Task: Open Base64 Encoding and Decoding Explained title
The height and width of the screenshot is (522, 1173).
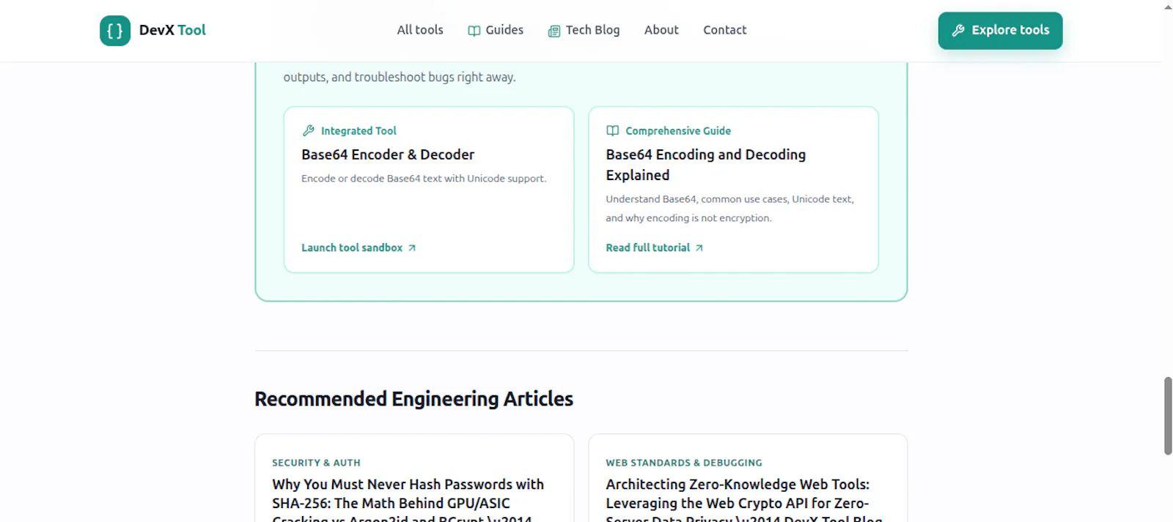Action: coord(706,165)
